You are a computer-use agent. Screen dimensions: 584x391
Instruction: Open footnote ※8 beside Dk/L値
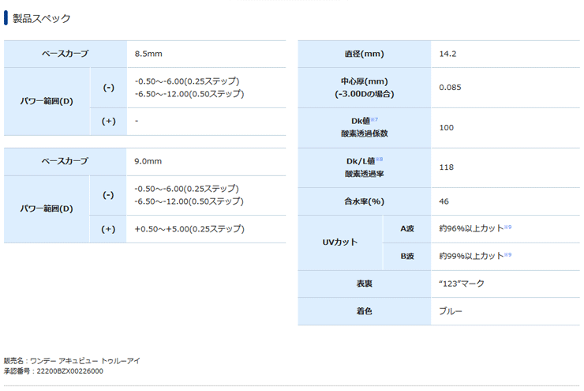380,160
